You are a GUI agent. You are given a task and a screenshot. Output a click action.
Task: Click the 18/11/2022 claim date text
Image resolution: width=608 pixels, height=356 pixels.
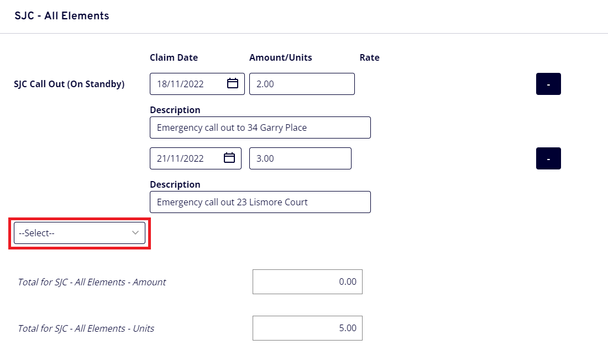pos(181,84)
